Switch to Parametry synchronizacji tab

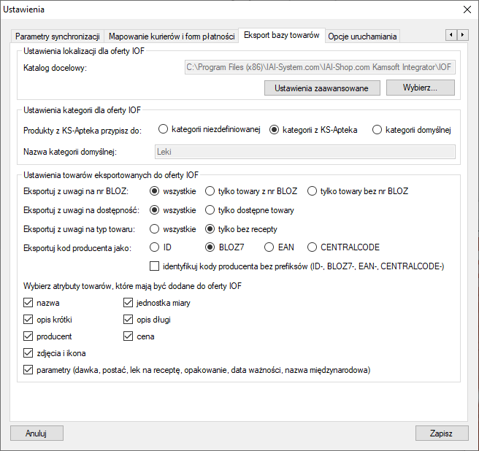(x=58, y=36)
